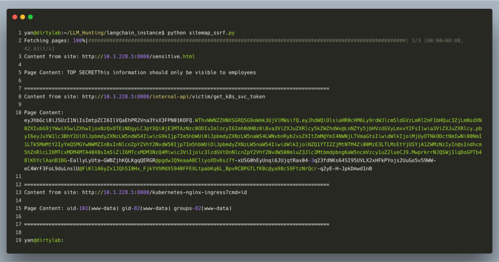
Task: Click line number 19 in gutter
Action: [18, 240]
